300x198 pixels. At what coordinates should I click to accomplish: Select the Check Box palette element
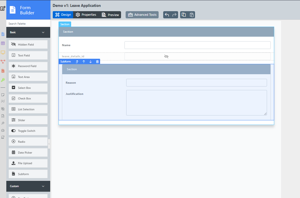click(28, 99)
